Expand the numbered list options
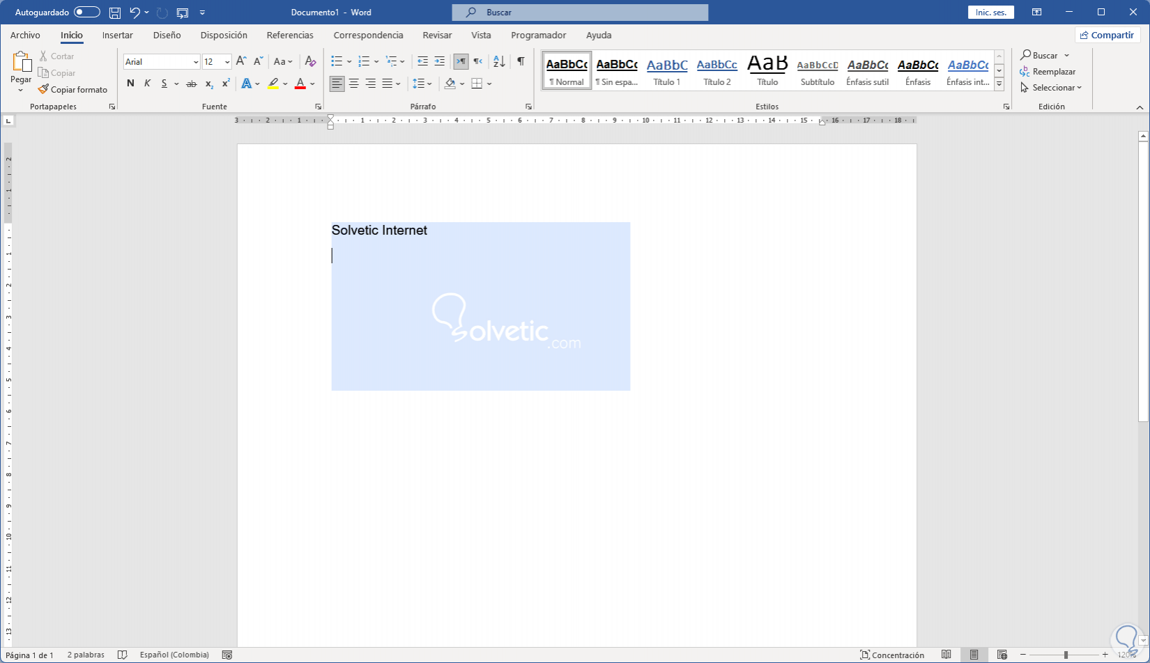Viewport: 1150px width, 663px height. point(376,62)
